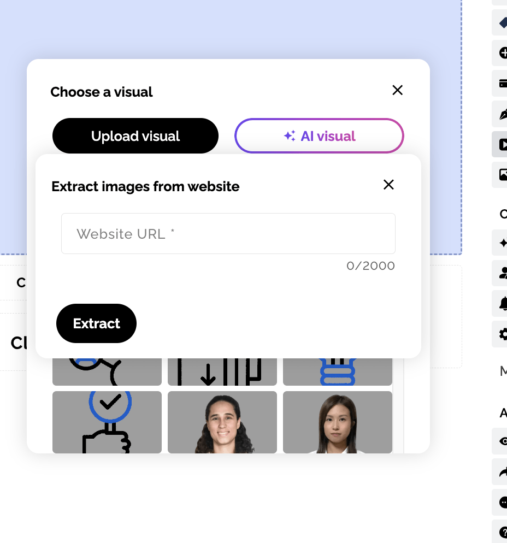The height and width of the screenshot is (543, 507).
Task: Select the down-arrow chart illustration thumbnail
Action: [x=222, y=372]
